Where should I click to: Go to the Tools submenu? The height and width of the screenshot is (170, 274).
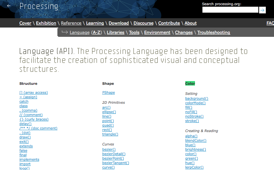coord(134,32)
